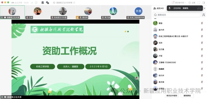
Task: Click the 2025年8月1日 date pill on slide
Action: tap(98, 67)
